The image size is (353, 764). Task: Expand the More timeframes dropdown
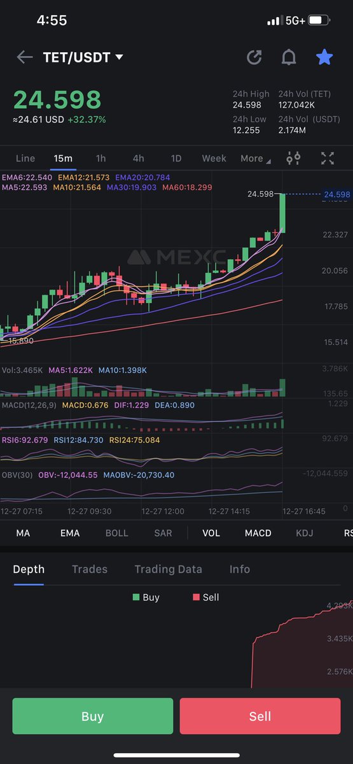[255, 159]
